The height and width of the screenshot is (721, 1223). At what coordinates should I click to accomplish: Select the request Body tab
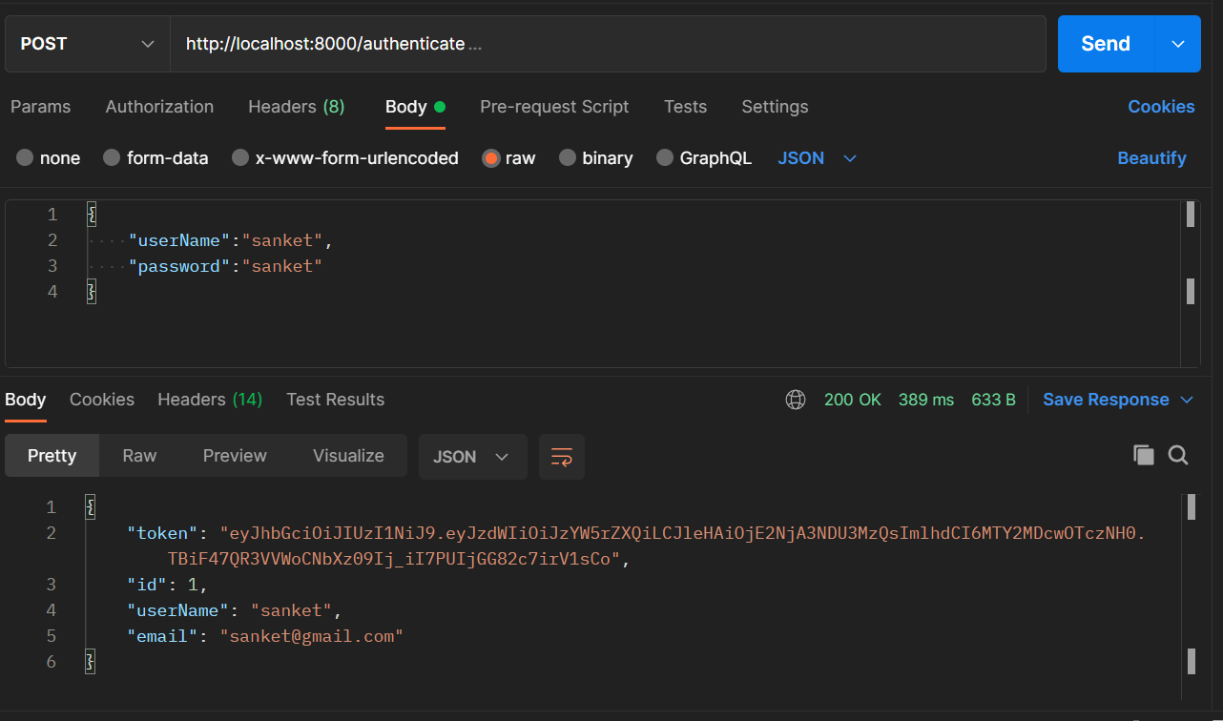(x=415, y=107)
